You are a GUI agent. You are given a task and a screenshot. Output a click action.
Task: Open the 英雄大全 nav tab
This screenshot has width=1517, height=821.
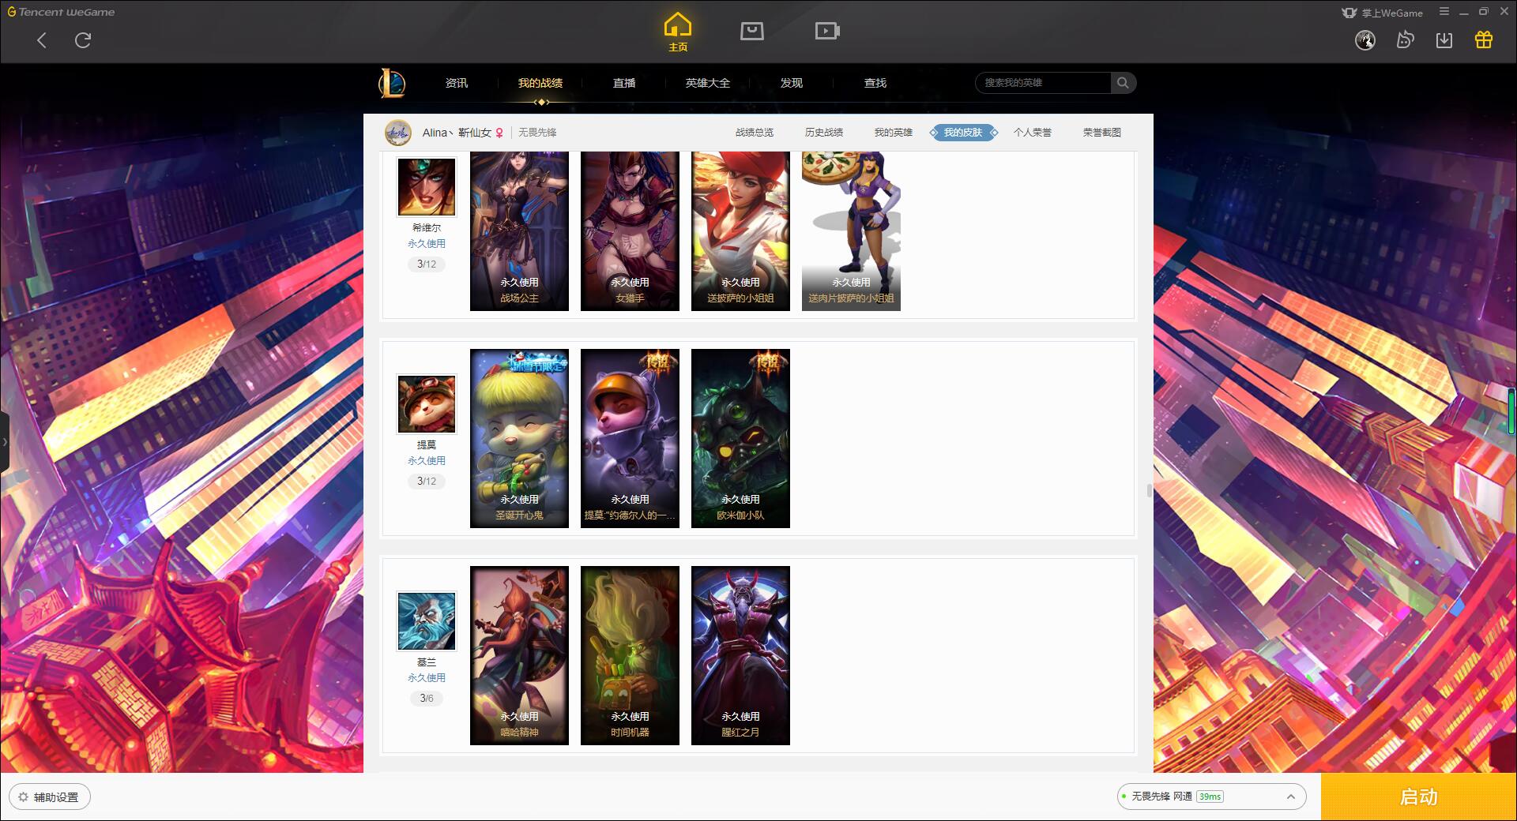(708, 83)
